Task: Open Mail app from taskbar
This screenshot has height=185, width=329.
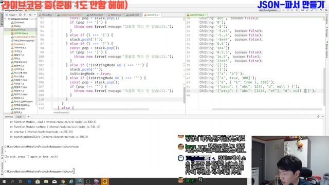Action: coord(54,181)
